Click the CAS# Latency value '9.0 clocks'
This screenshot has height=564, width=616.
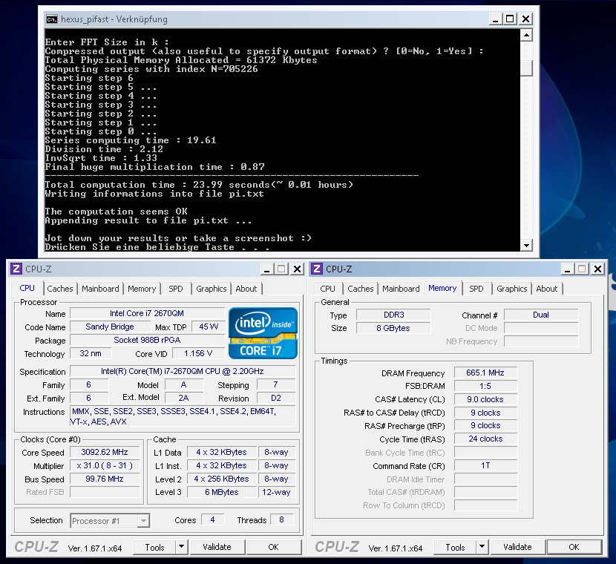pos(485,399)
